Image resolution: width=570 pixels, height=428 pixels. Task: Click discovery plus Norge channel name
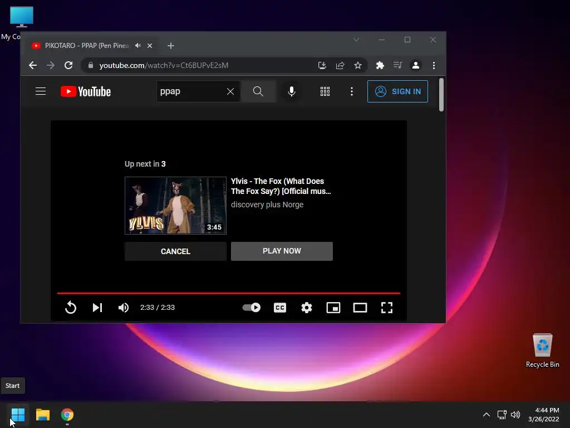point(267,205)
